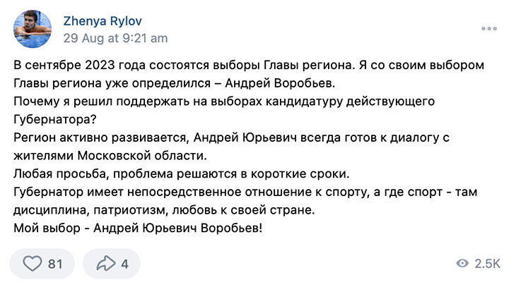Open the three-dot post options menu
The width and height of the screenshot is (516, 287).
coord(489,29)
